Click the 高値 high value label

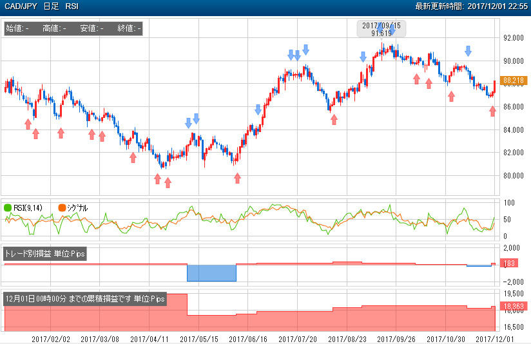pyautogui.click(x=54, y=28)
